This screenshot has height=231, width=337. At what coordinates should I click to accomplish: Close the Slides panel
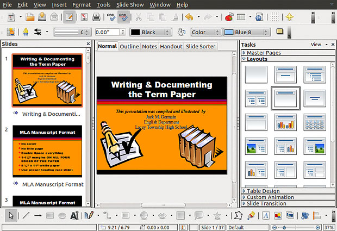88,43
